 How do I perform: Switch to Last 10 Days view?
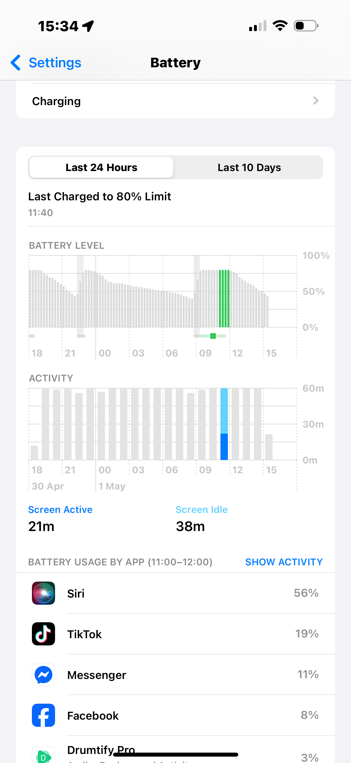[x=249, y=167]
